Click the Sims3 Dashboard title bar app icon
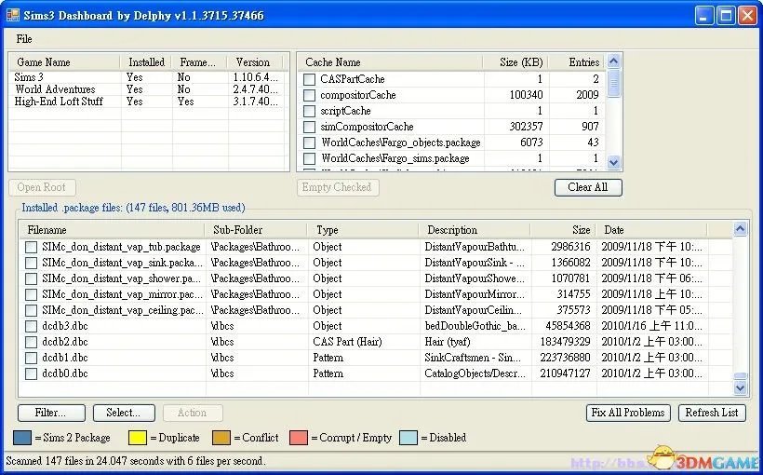Screen dimensions: 763x475 [x=13, y=14]
